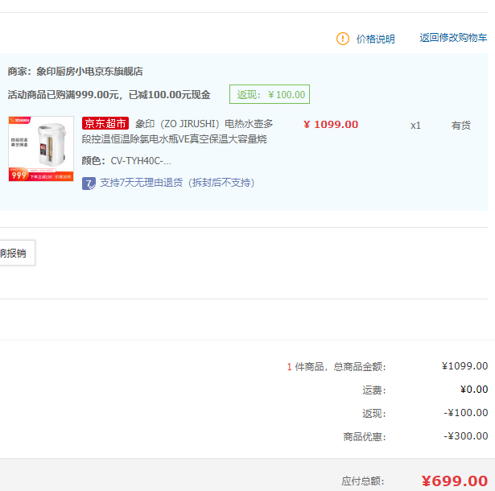Click the product price ¥ 1099.00
Viewport: 495px width, 491px height.
tap(331, 125)
